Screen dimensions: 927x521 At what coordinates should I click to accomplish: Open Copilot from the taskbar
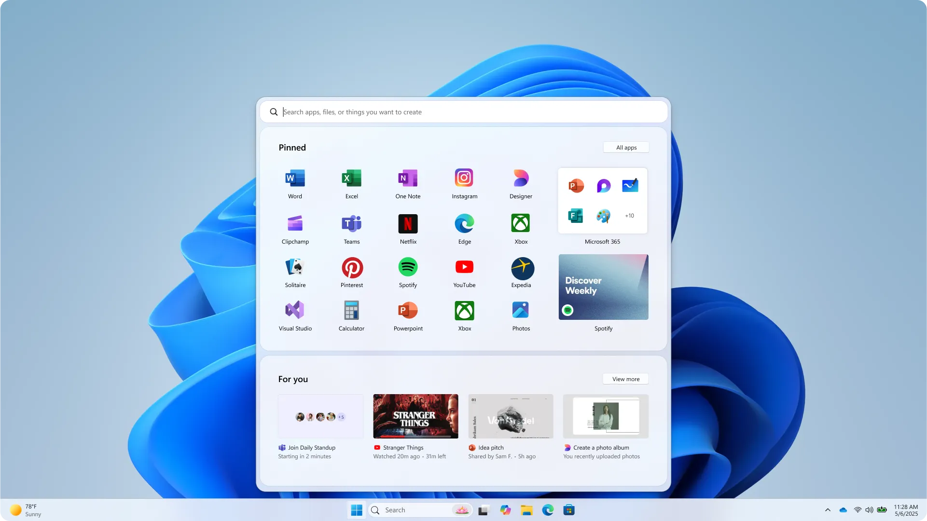pyautogui.click(x=505, y=509)
